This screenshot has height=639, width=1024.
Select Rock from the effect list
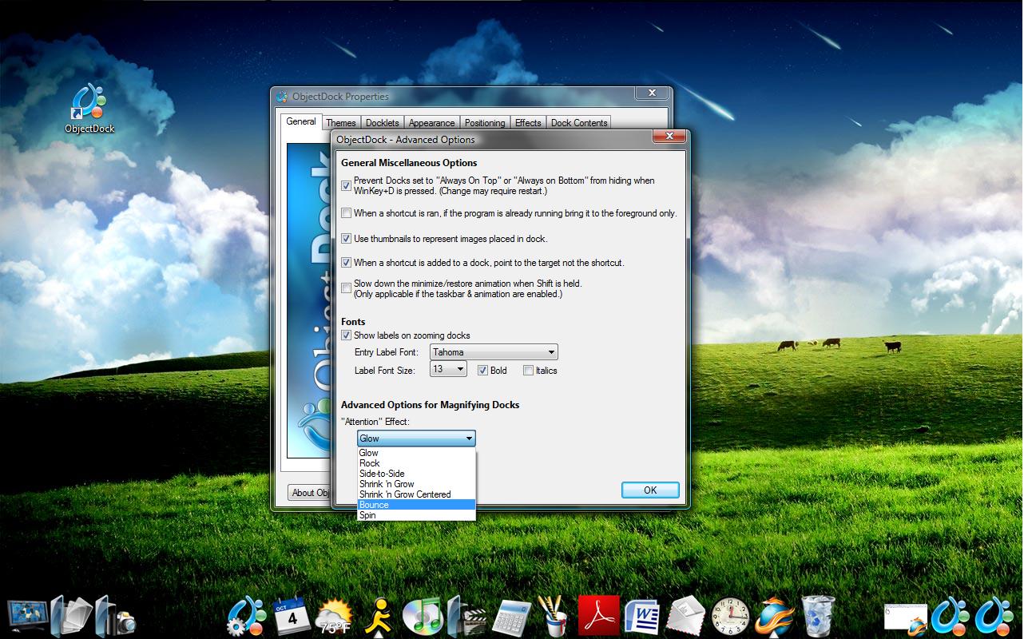(416, 463)
